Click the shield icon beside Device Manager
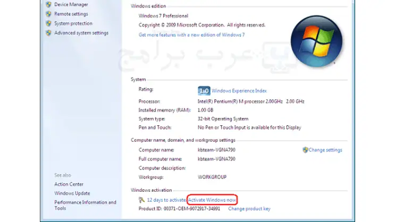The image size is (395, 222). pyautogui.click(x=48, y=4)
